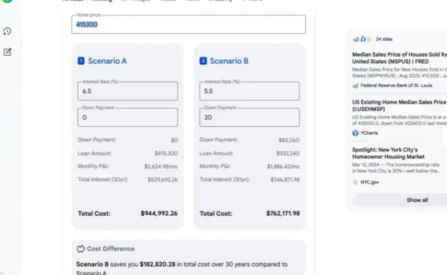The width and height of the screenshot is (447, 275).
Task: Click the stacked site favicons cluster
Action: 362,39
